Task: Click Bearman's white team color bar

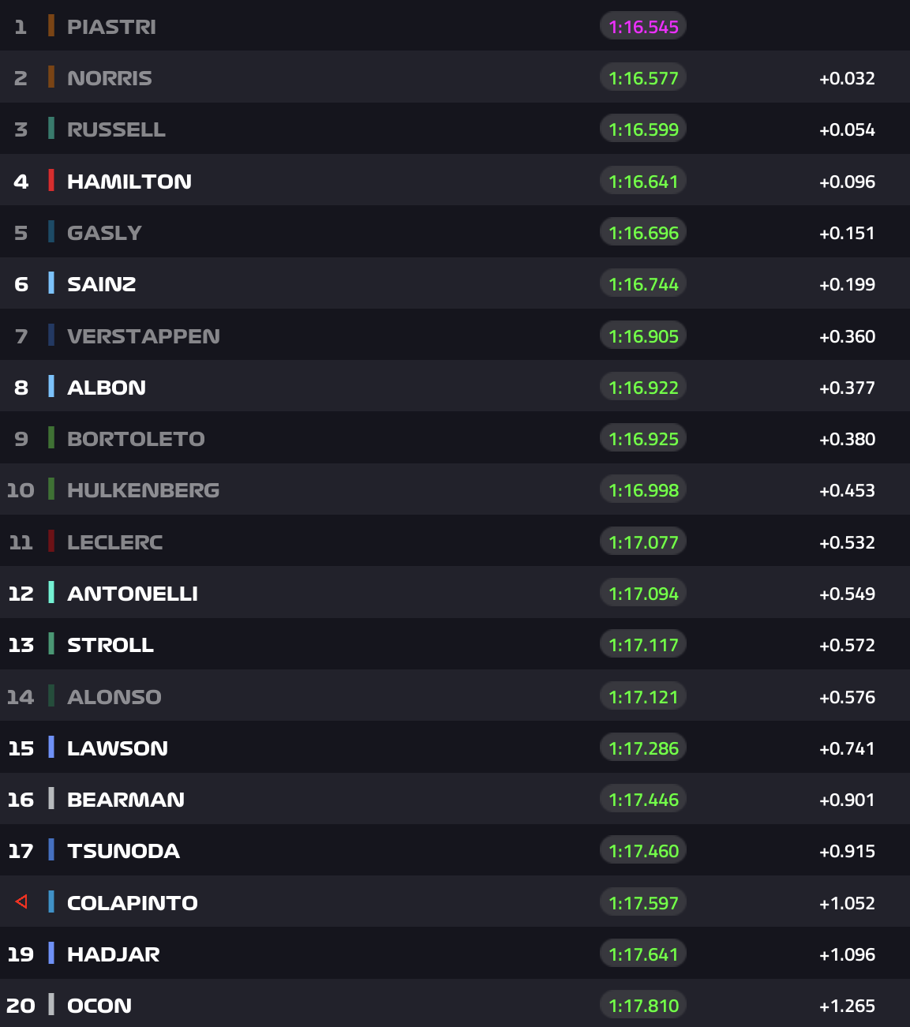Action: 51,799
